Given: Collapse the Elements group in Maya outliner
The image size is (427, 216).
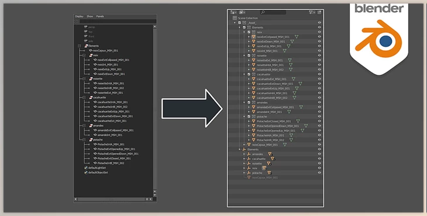Looking at the screenshot, I should point(79,46).
